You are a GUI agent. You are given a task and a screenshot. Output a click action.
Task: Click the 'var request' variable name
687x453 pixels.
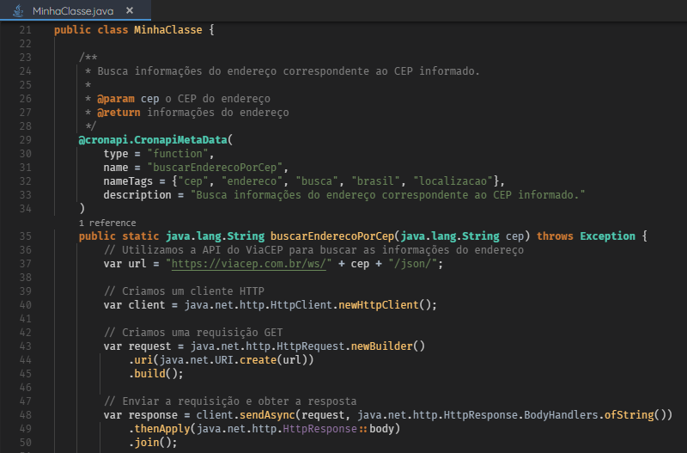(x=149, y=346)
